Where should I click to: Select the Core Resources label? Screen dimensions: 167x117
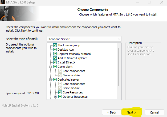tap(73, 92)
